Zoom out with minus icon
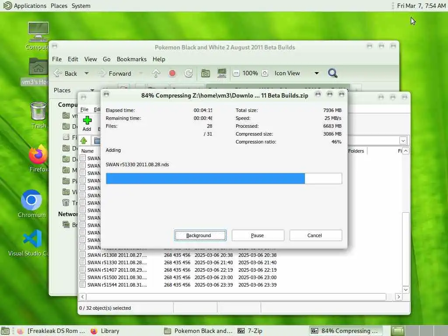The image size is (448, 336). [x=236, y=73]
